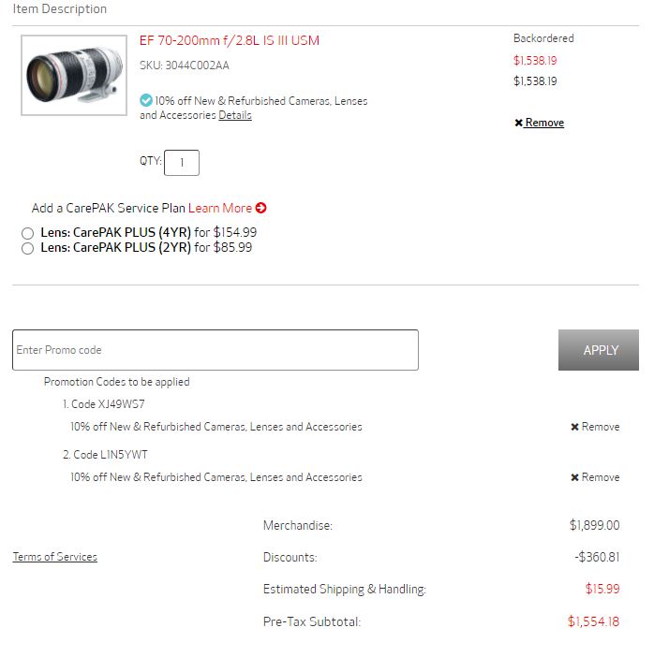Open Learn More about CarePAK

point(220,208)
